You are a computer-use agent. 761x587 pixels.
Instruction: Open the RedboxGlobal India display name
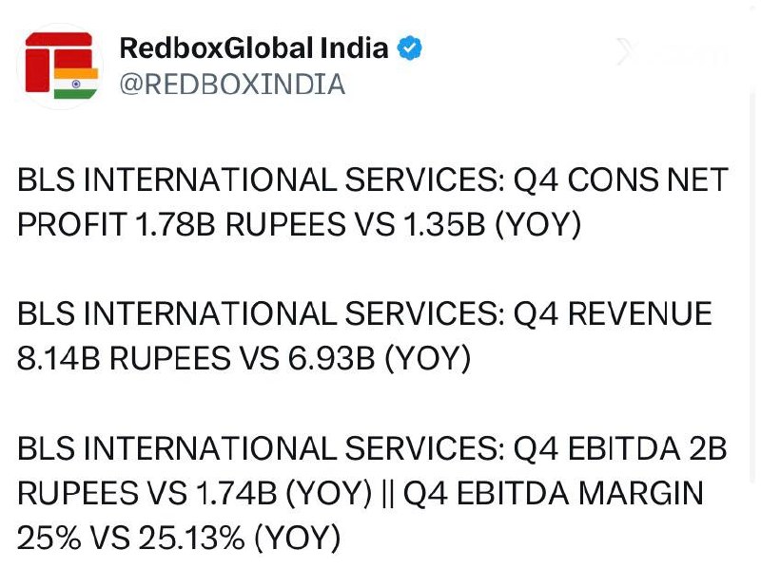254,48
